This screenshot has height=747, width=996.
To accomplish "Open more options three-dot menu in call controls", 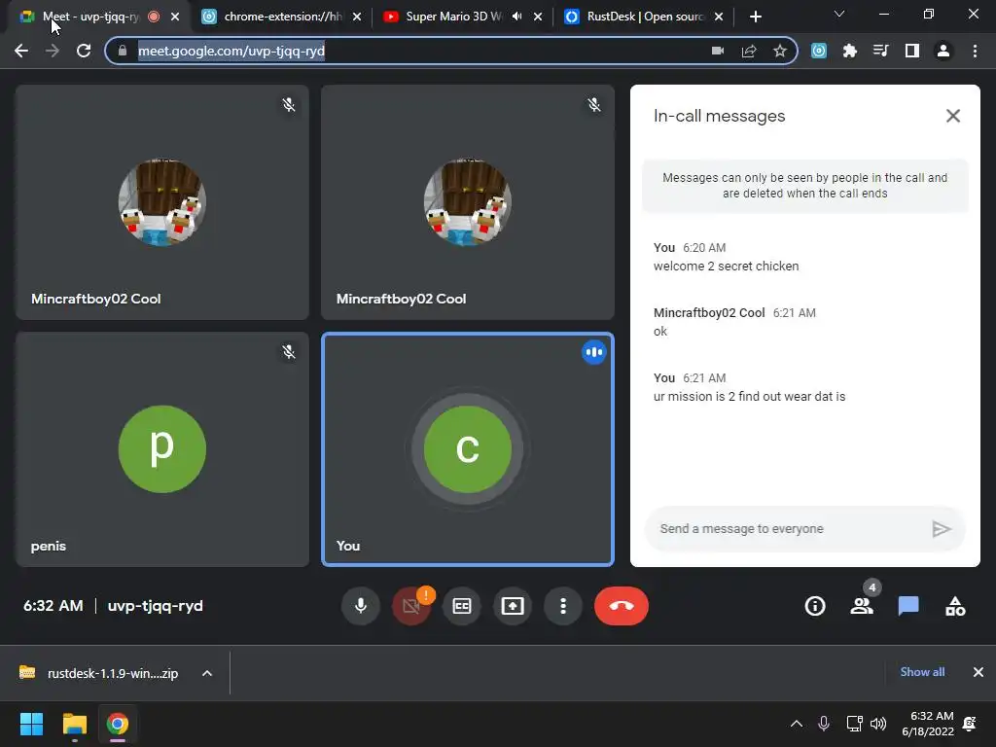I will (563, 606).
